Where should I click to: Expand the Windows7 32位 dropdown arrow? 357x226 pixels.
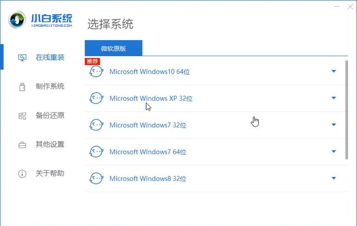point(334,125)
